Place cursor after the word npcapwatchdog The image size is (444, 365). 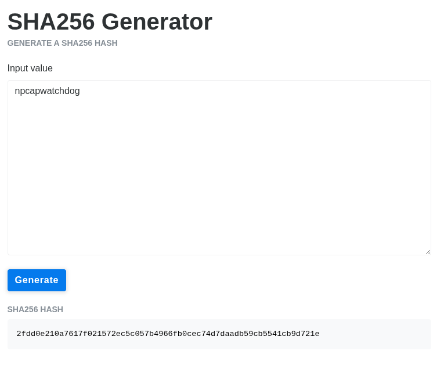pyautogui.click(x=81, y=91)
